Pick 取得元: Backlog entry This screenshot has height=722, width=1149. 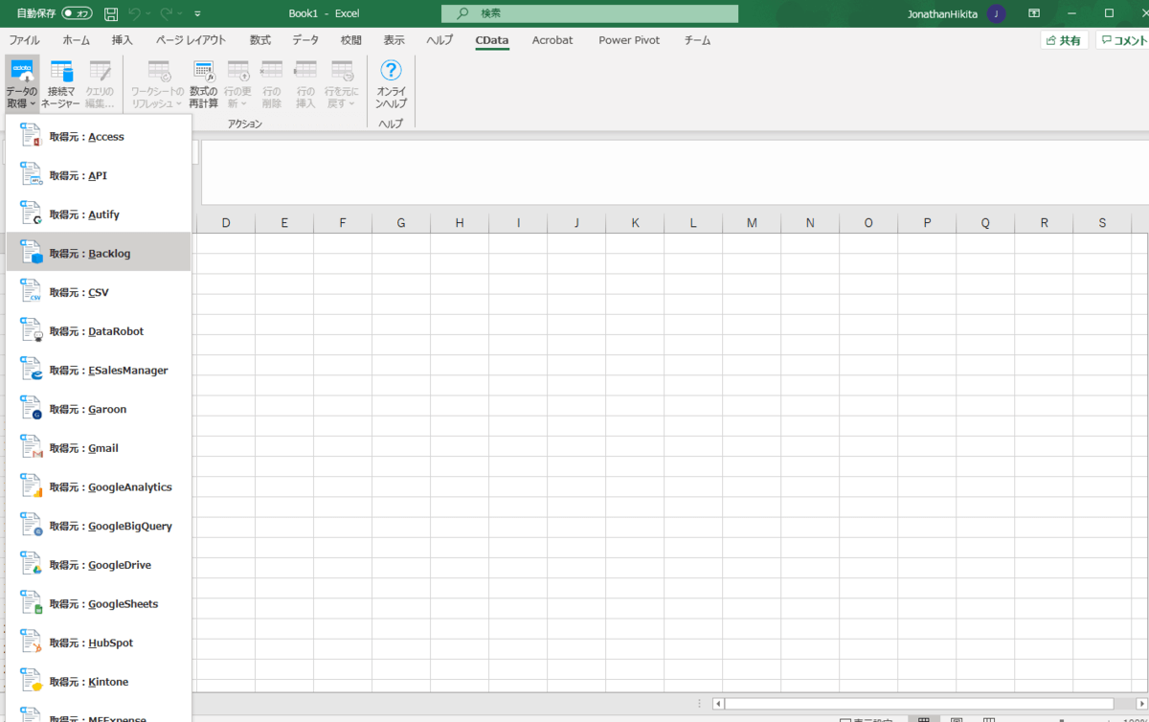point(99,254)
